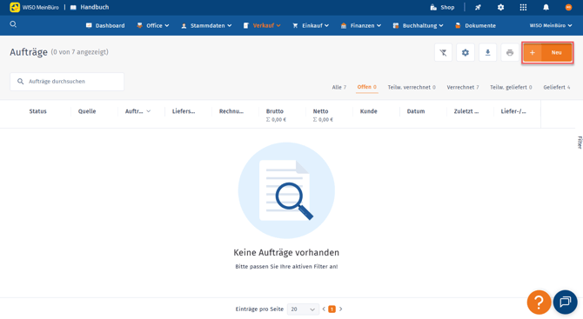The width and height of the screenshot is (583, 319).
Task: Select the Teilw. geliefert tab
Action: 511,87
